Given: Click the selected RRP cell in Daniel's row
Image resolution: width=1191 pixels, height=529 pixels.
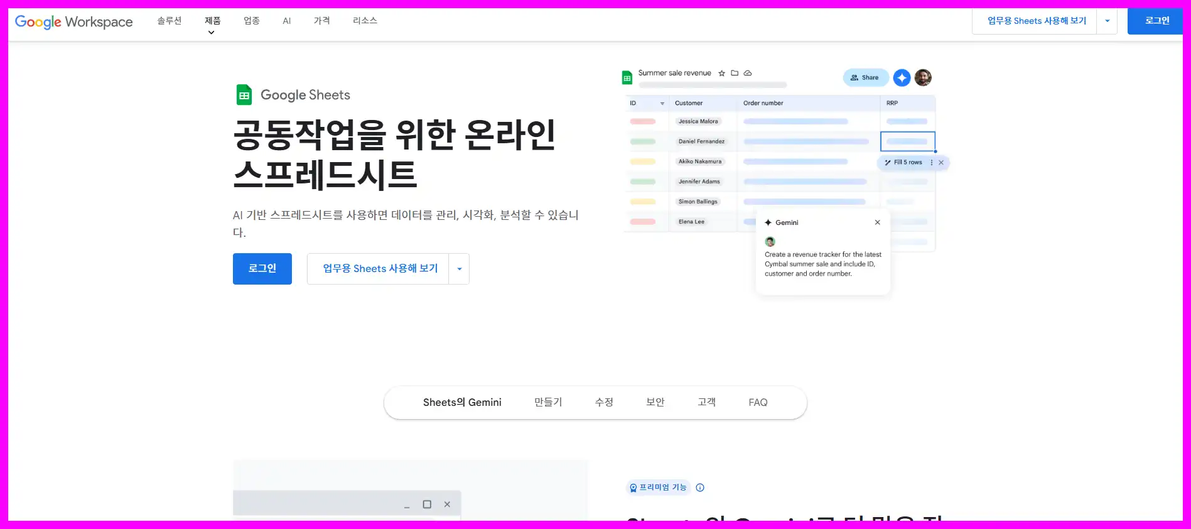Looking at the screenshot, I should [x=908, y=141].
